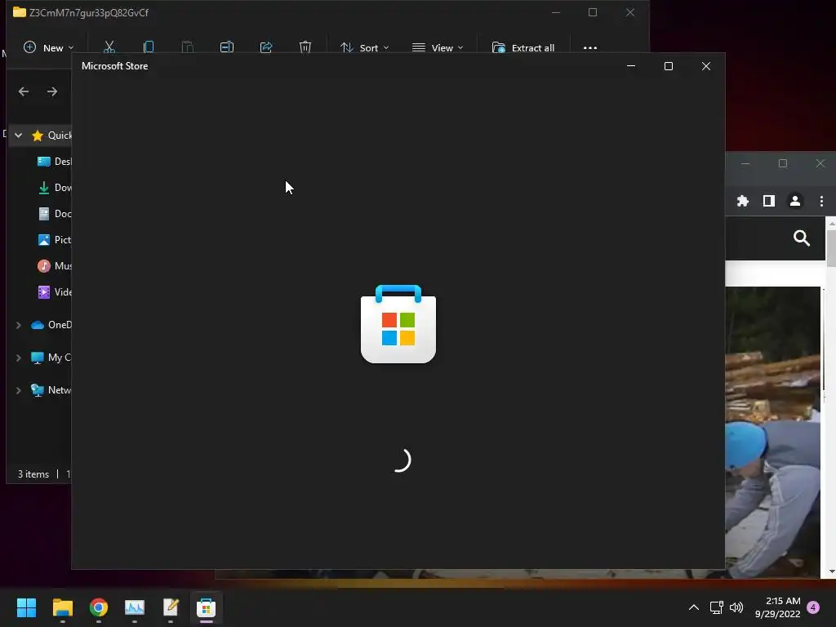This screenshot has width=836, height=627.
Task: Click the Microsoft Store taskbar icon
Action: point(207,607)
